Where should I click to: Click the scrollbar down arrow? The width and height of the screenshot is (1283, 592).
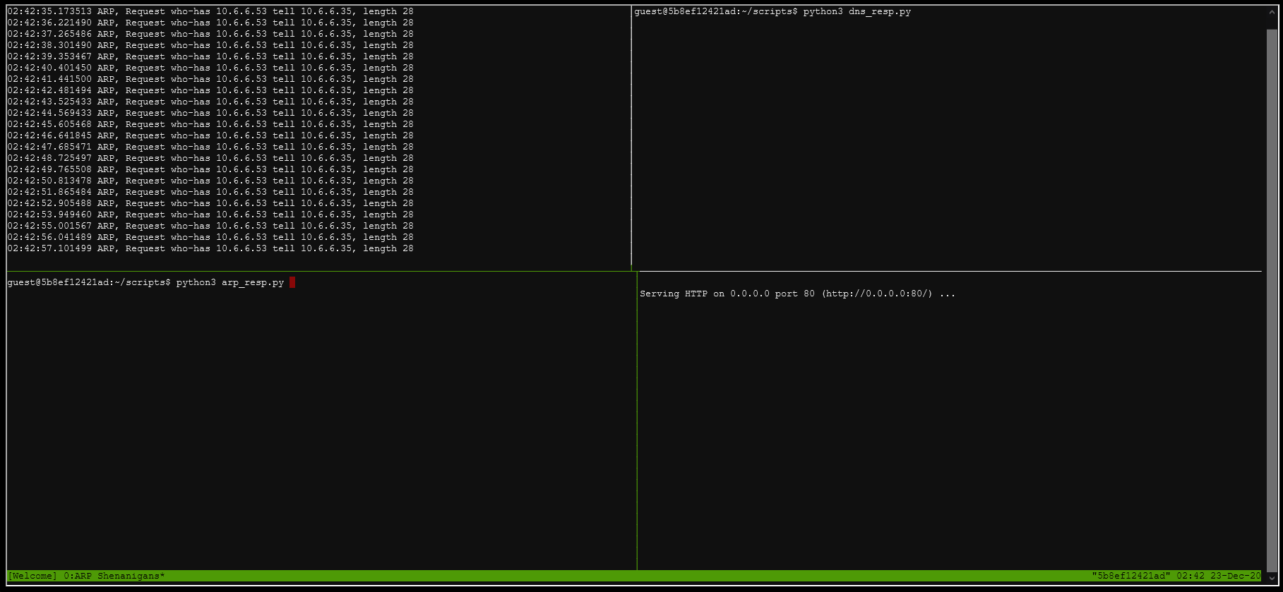point(1271,576)
